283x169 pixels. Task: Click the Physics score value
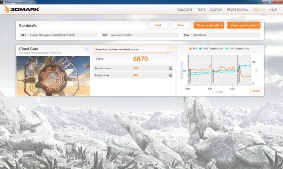(x=136, y=76)
